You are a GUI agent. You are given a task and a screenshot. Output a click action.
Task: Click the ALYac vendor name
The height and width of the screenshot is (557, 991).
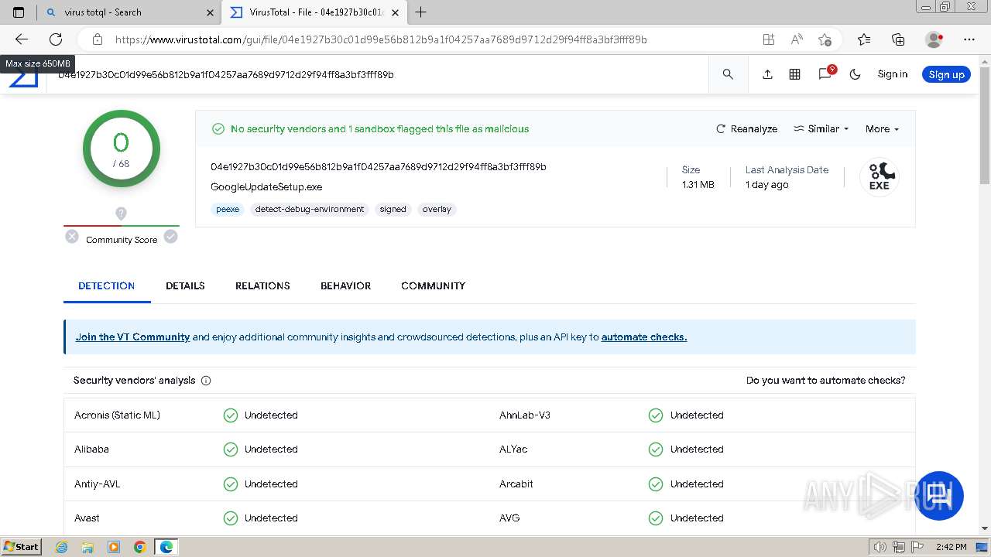click(x=513, y=449)
